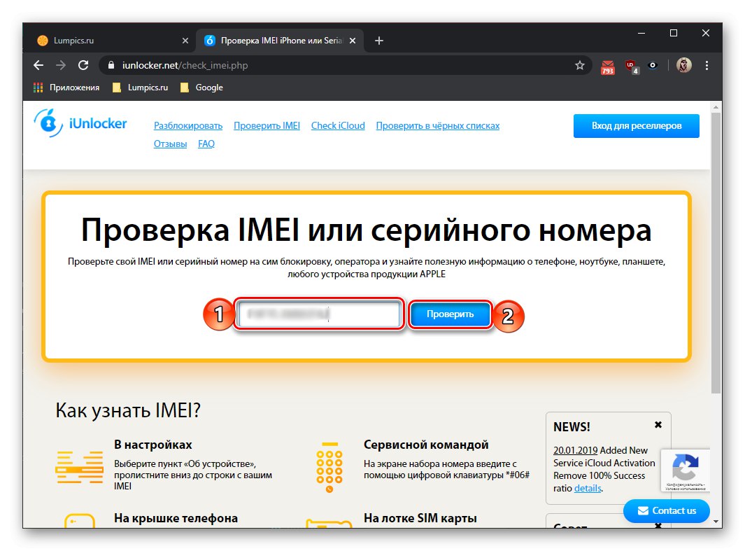Select the Проверка IMEI iPhone tab
The width and height of the screenshot is (745, 551).
(281, 41)
